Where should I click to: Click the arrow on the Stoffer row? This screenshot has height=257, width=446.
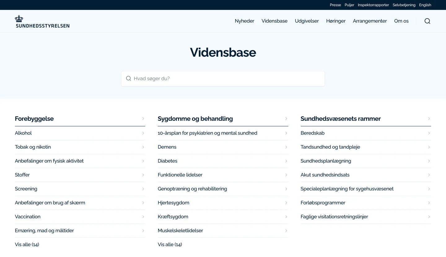click(143, 175)
